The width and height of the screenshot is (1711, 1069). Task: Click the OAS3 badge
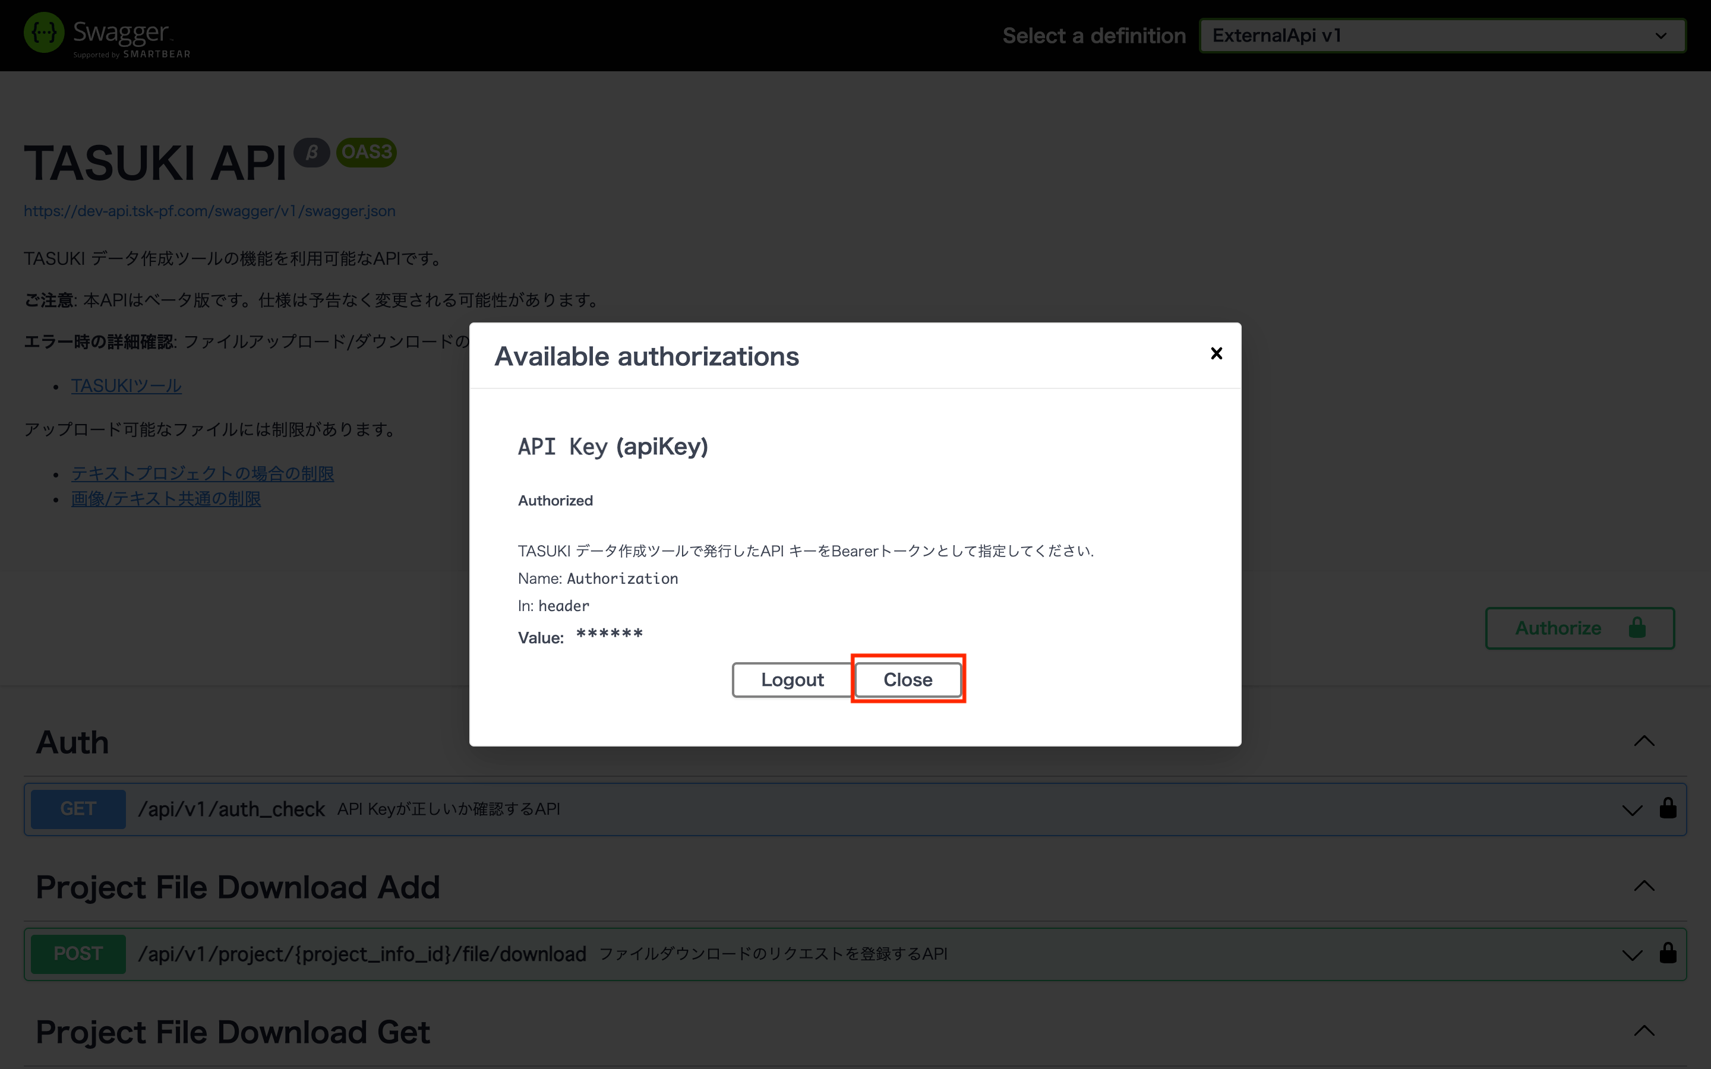tap(366, 152)
